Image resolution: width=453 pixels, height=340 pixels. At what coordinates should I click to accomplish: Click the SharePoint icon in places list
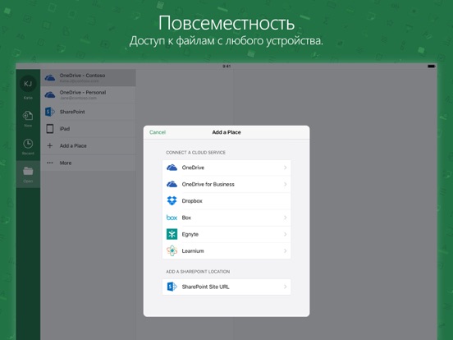[x=50, y=112]
